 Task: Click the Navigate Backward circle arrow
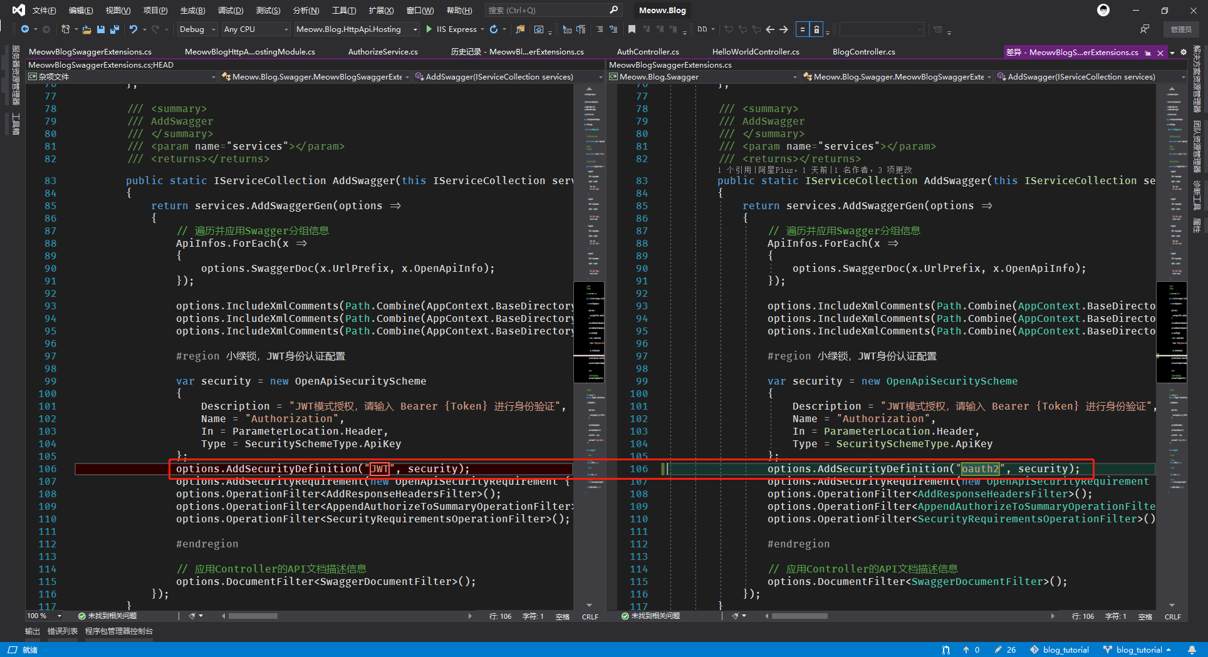(25, 29)
